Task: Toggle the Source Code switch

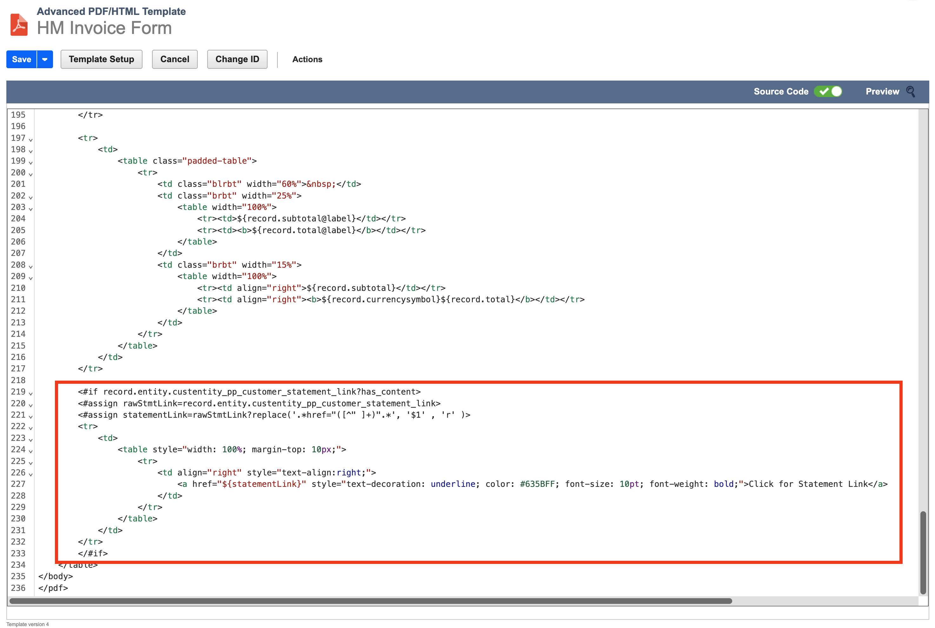Action: tap(828, 92)
